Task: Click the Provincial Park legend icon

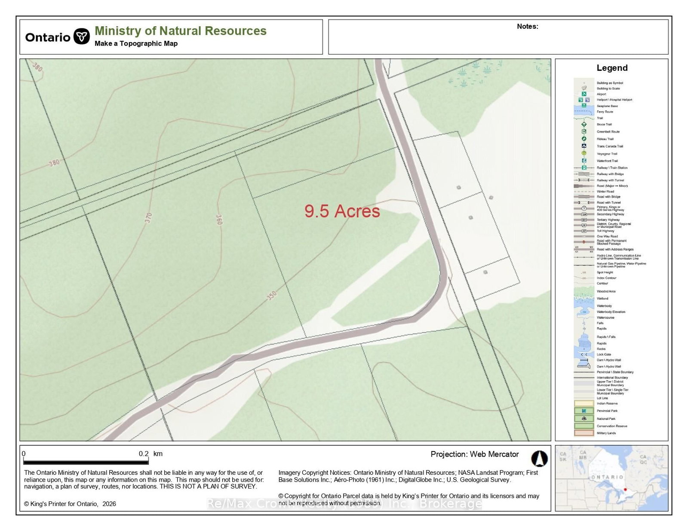Action: pos(584,411)
